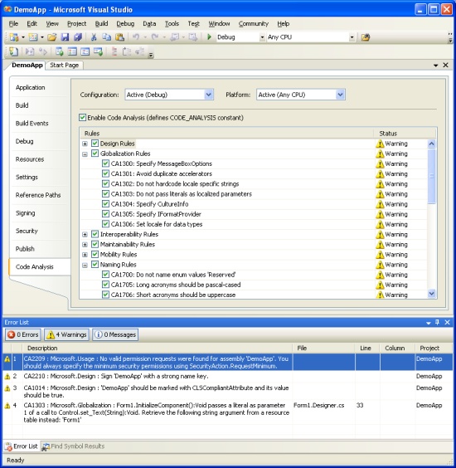Click the Cut scissors icon

click(94, 37)
